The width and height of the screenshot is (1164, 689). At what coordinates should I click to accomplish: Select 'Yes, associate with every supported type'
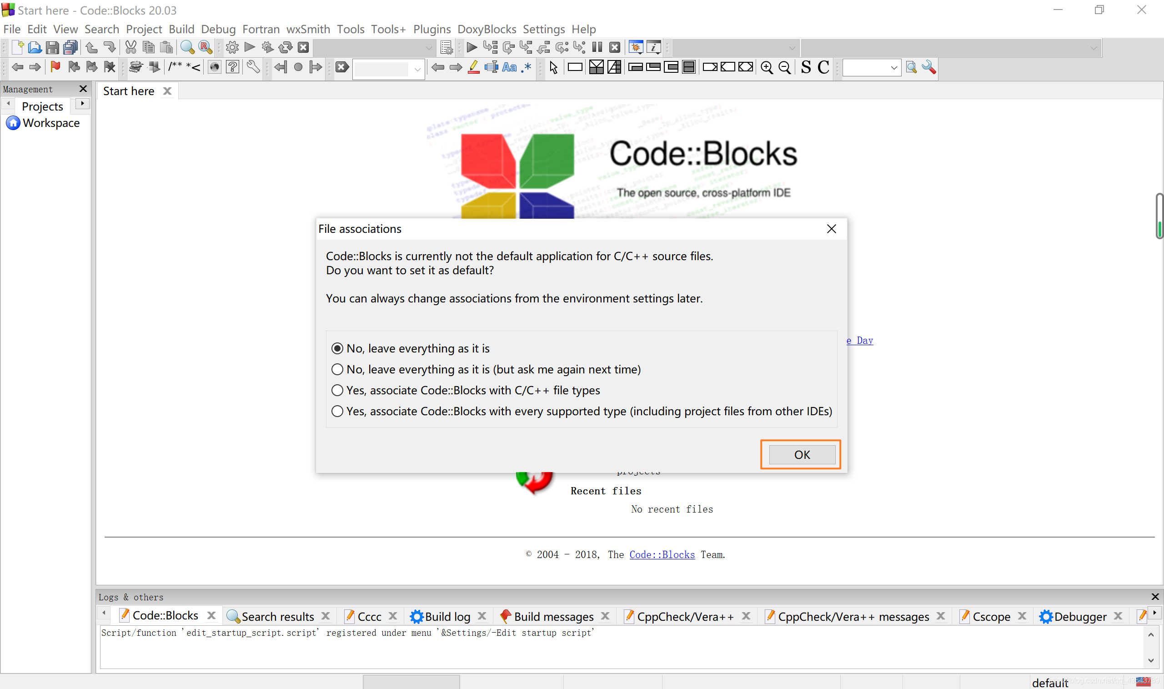(336, 411)
